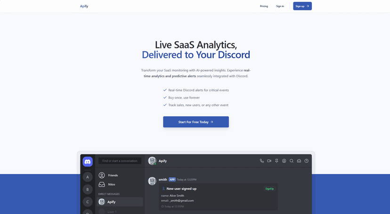Select server A in the Discord sidebar
Image resolution: width=390 pixels, height=214 pixels.
(x=88, y=177)
